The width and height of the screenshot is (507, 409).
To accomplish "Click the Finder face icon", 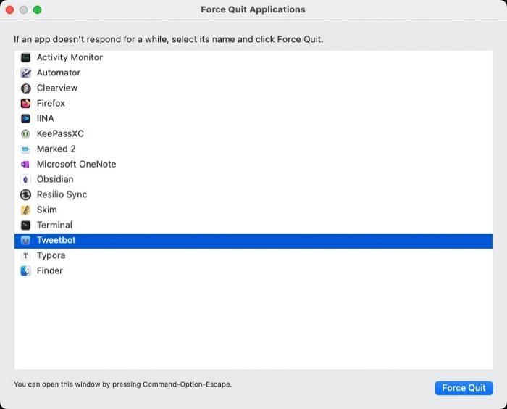I will click(x=25, y=270).
